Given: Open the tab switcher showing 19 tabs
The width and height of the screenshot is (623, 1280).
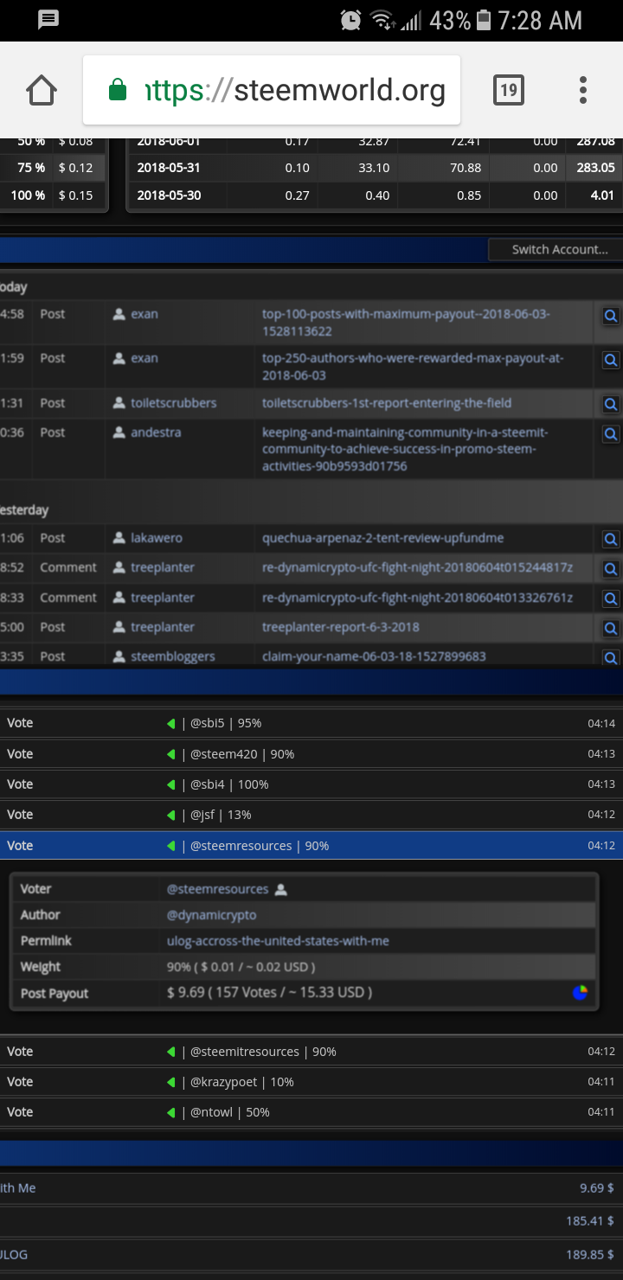Looking at the screenshot, I should coord(509,90).
